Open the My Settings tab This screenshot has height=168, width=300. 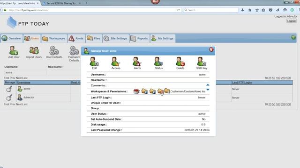click(x=163, y=38)
